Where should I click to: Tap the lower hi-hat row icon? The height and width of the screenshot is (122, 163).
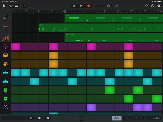6,81
